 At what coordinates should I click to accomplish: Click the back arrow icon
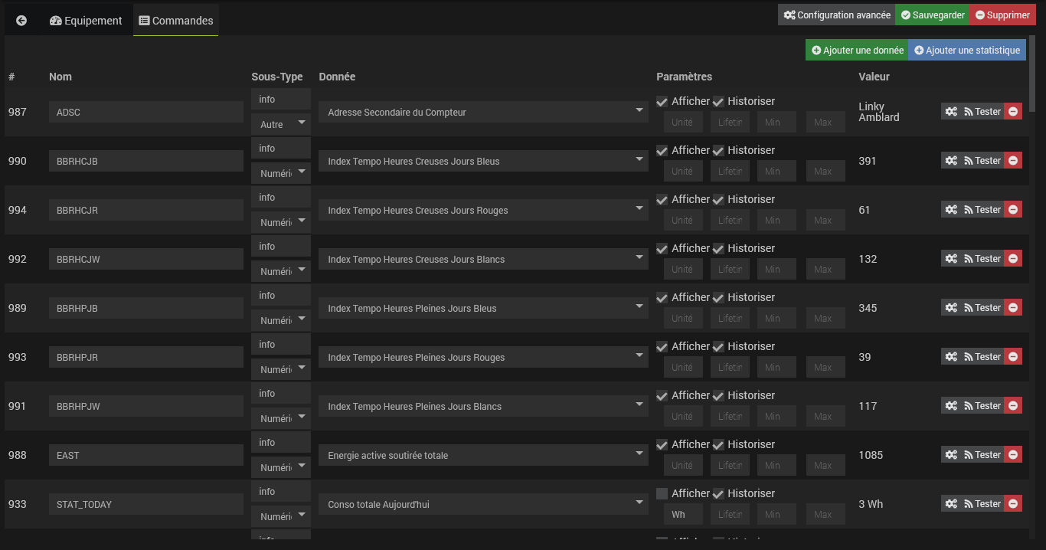(x=21, y=21)
